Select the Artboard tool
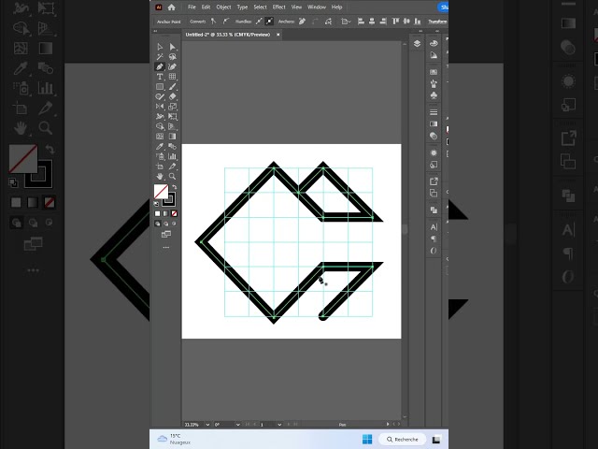Image resolution: width=598 pixels, height=449 pixels. click(160, 167)
